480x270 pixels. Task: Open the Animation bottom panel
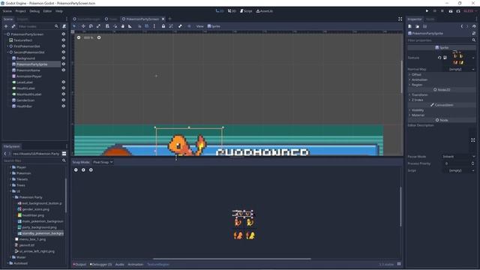coord(135,265)
